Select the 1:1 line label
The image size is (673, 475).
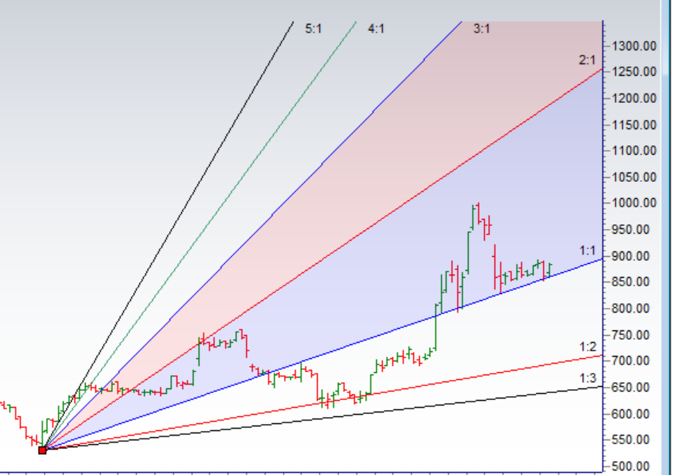pyautogui.click(x=587, y=250)
